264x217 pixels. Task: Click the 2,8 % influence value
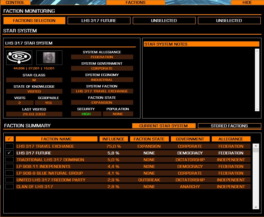pyautogui.click(x=114, y=187)
